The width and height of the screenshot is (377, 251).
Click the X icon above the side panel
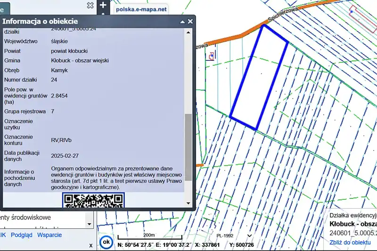point(90,5)
